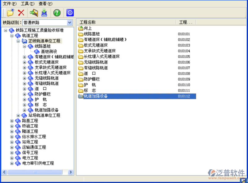The height and width of the screenshot is (183, 248).
Task: Click the tree horizontal scrollbar thumb
Action: coord(35,172)
